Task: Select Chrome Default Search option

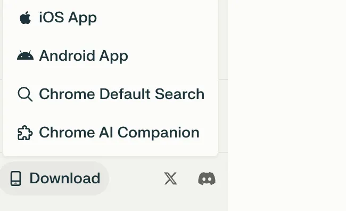Action: 110,94
